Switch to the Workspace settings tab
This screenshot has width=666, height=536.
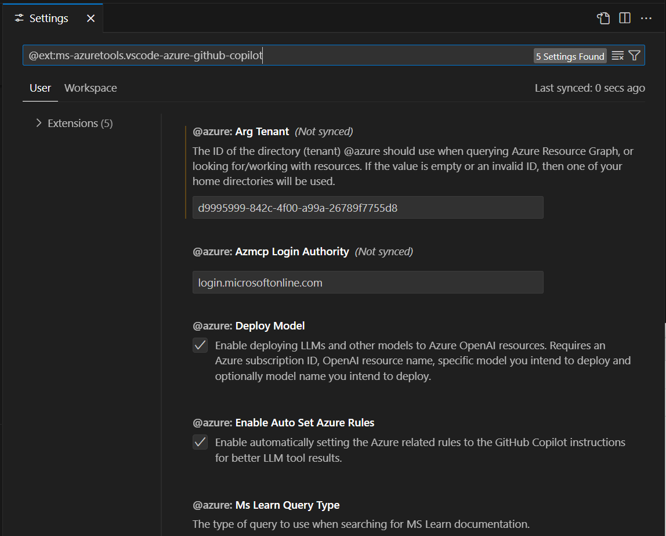90,88
